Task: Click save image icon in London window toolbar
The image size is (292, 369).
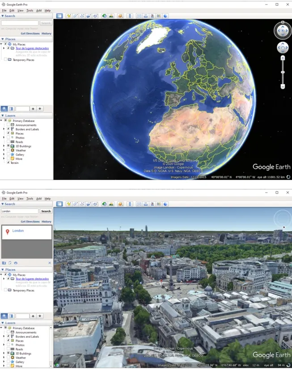Action: 152,204
